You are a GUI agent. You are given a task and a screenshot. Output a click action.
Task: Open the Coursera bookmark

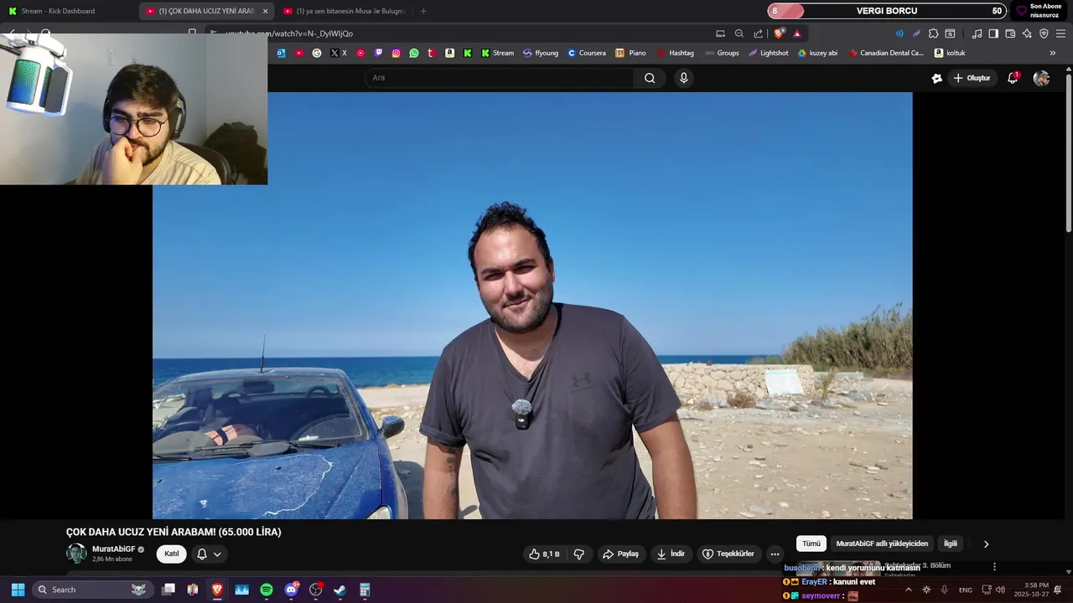pos(587,53)
